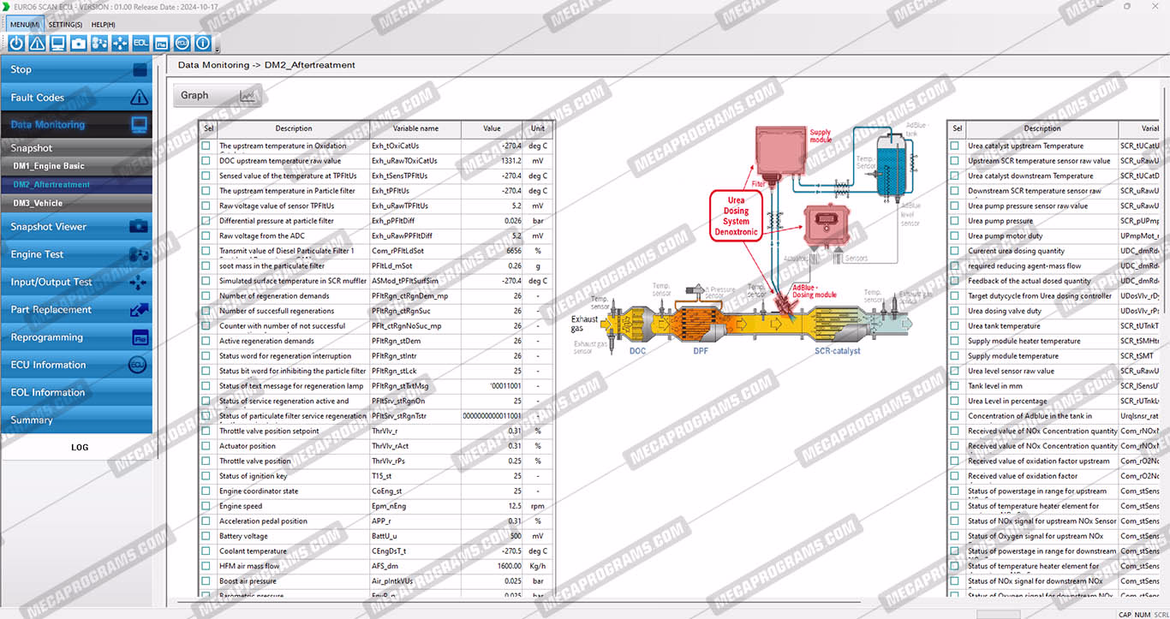Screen dimensions: 1170x619
Task: Click the info circle toolbar icon
Action: pyautogui.click(x=203, y=43)
